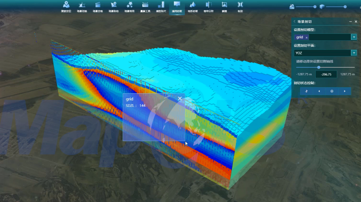Open the search location map-pin tool

tap(66, 7)
